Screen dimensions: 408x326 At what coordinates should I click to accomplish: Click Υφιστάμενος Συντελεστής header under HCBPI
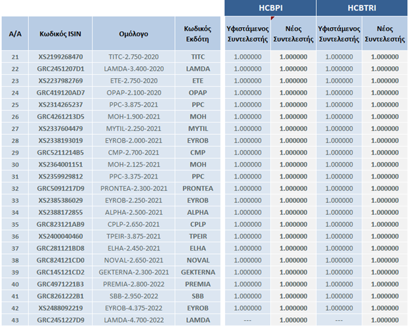(x=247, y=34)
